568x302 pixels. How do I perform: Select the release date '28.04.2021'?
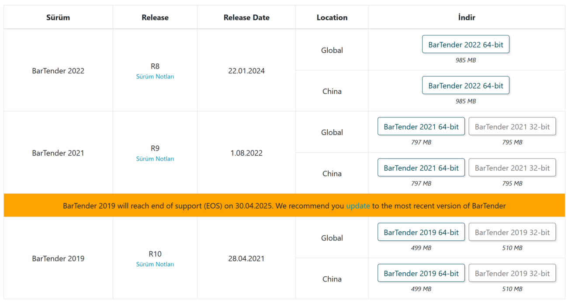tap(246, 258)
